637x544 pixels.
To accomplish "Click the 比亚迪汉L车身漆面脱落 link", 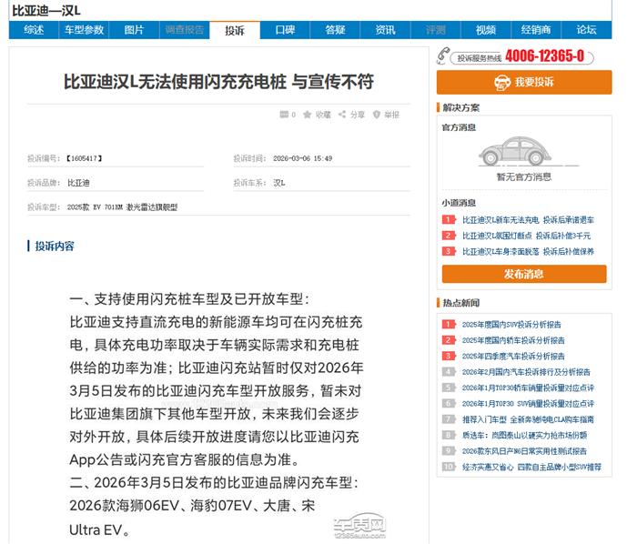I will click(x=528, y=251).
